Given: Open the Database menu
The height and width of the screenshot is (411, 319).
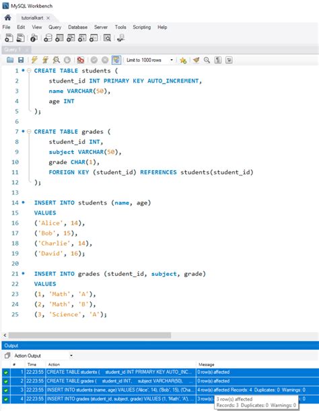Looking at the screenshot, I should (x=77, y=27).
